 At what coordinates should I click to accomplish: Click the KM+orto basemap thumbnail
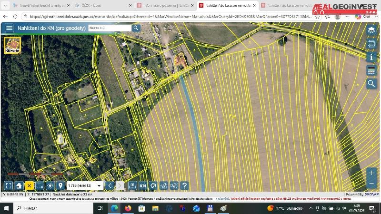(x=12, y=45)
